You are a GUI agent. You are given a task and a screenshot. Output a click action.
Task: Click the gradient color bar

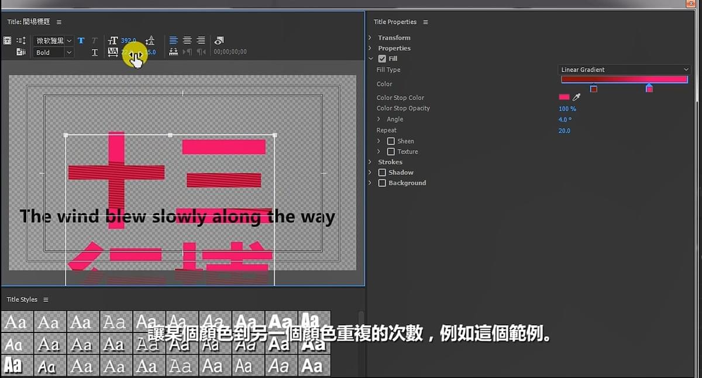tap(624, 79)
